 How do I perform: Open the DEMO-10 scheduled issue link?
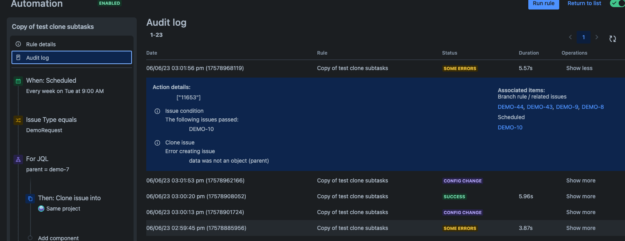510,127
